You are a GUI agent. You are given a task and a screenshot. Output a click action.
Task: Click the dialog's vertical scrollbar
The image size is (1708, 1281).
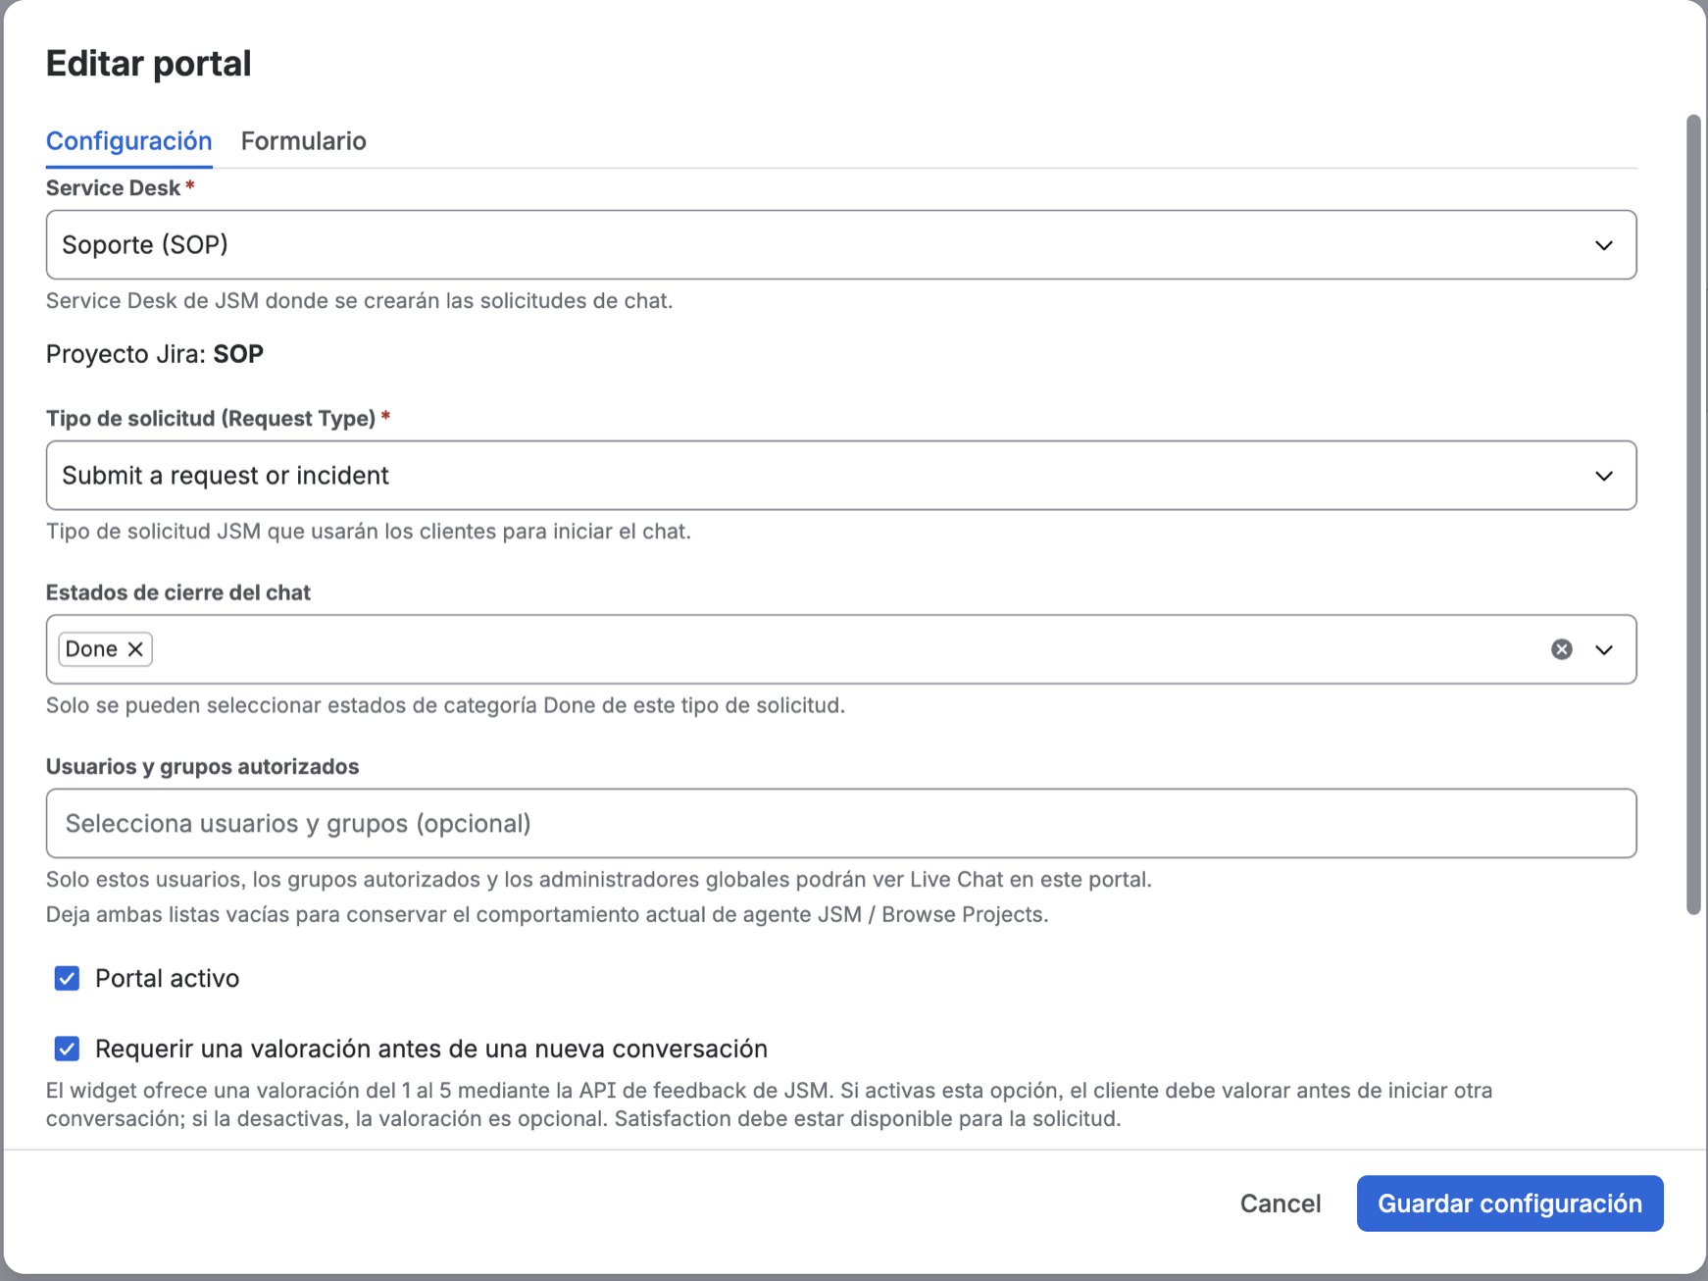pos(1693,515)
